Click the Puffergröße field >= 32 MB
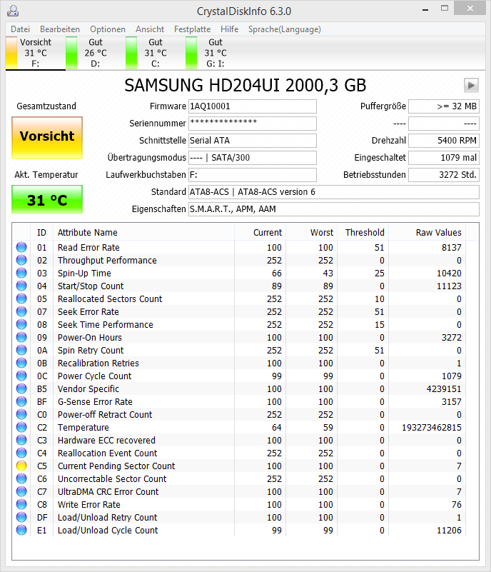Image resolution: width=491 pixels, height=572 pixels. 444,106
